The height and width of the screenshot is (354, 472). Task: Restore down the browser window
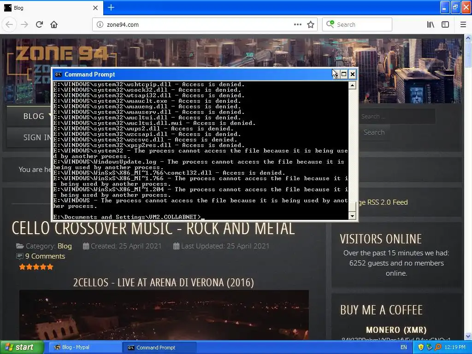tap(455, 7)
